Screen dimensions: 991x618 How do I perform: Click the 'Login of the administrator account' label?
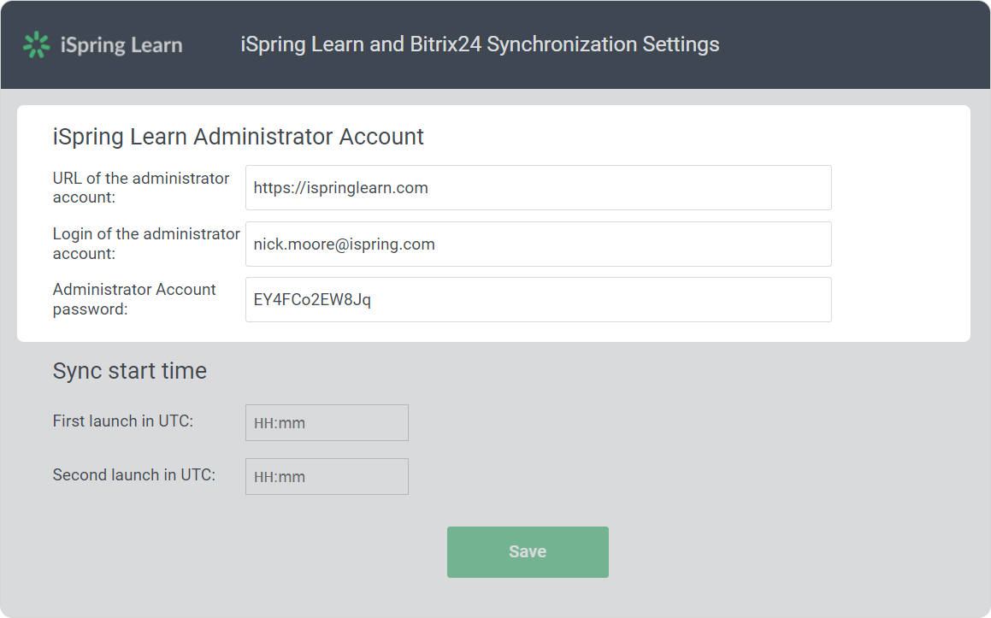(x=146, y=243)
